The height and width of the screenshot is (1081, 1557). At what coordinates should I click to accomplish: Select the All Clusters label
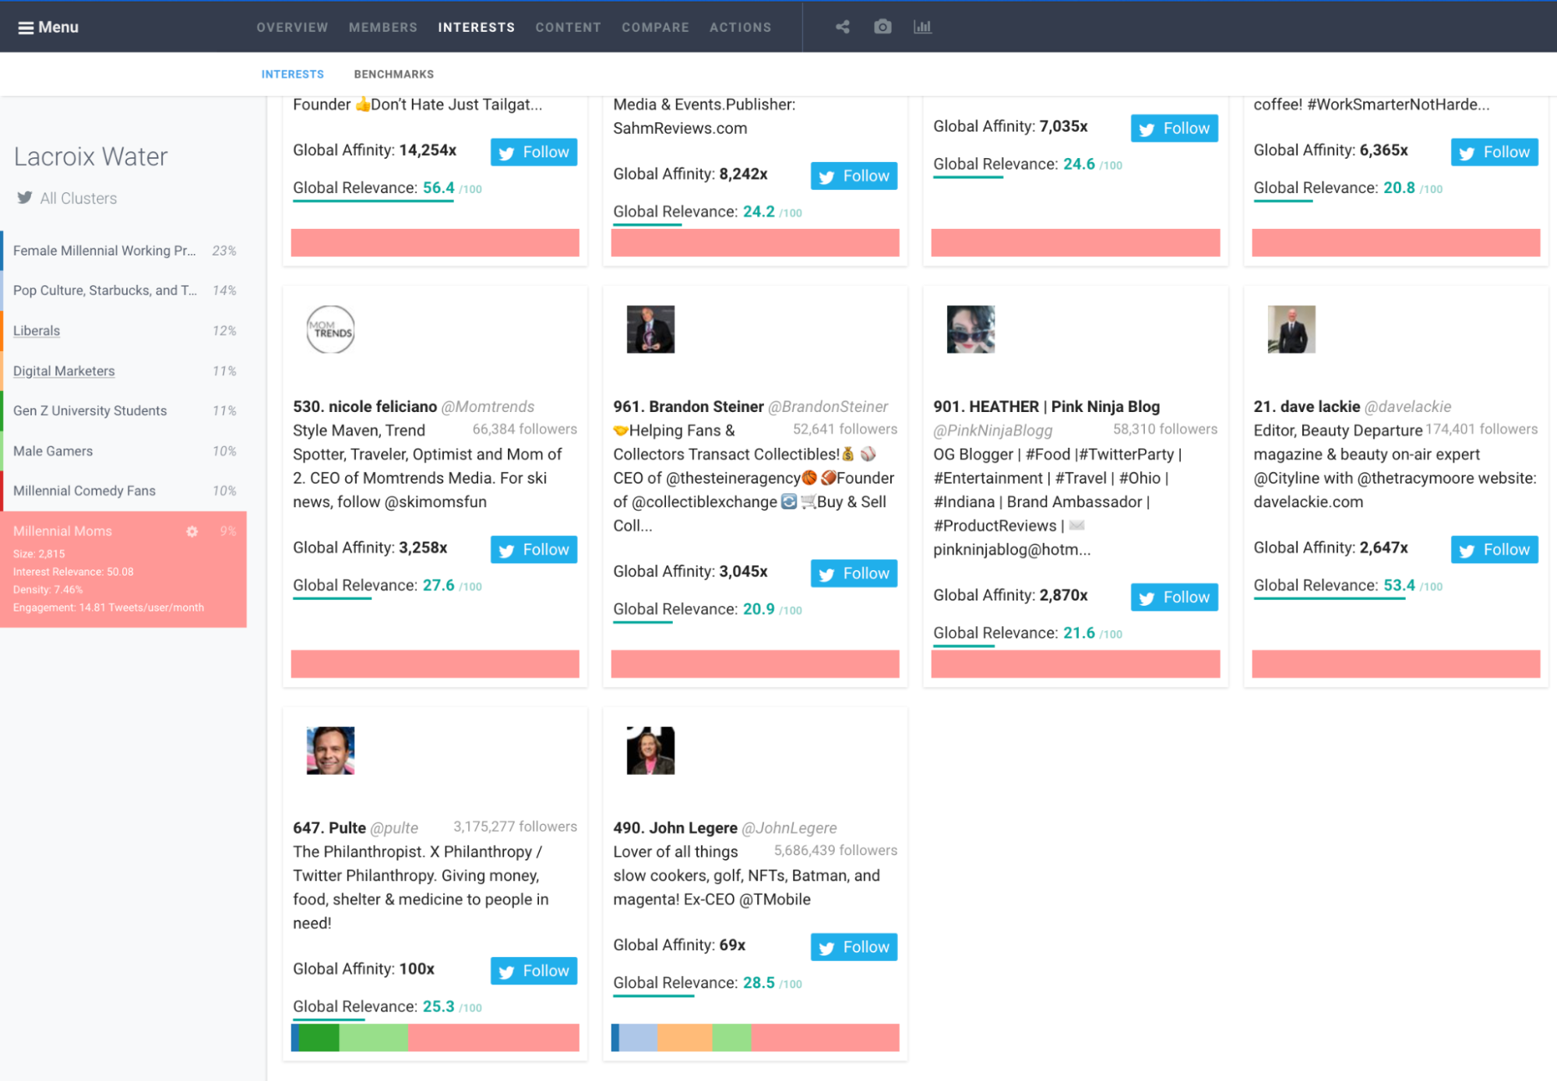pos(79,199)
